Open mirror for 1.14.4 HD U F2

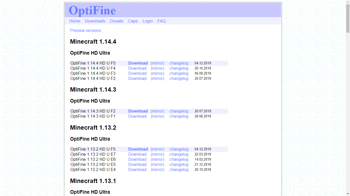point(158,79)
